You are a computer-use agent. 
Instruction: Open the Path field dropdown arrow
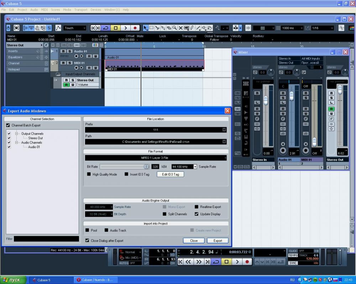click(x=224, y=142)
